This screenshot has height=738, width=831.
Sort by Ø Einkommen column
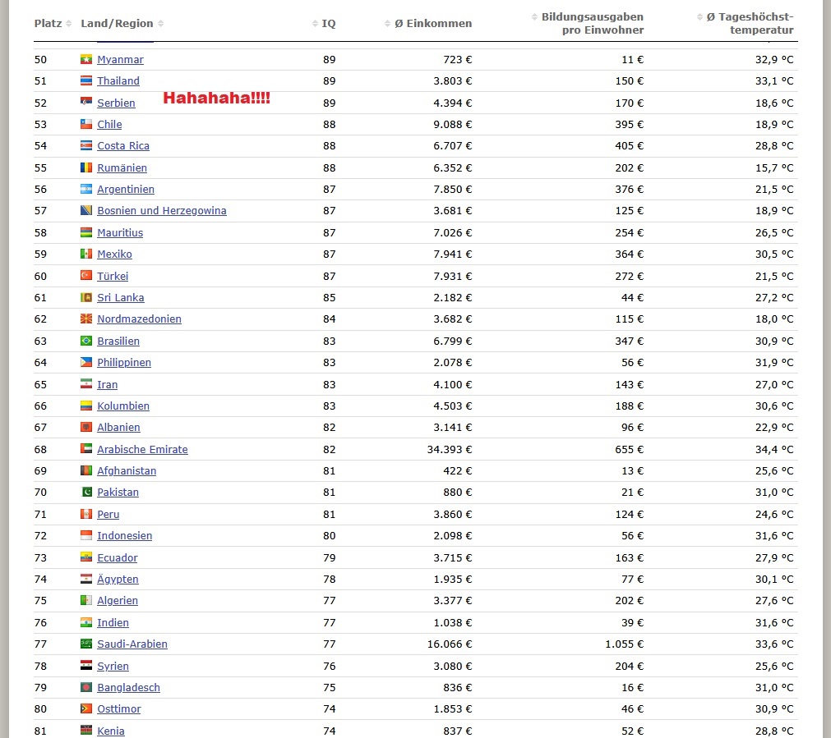(432, 23)
